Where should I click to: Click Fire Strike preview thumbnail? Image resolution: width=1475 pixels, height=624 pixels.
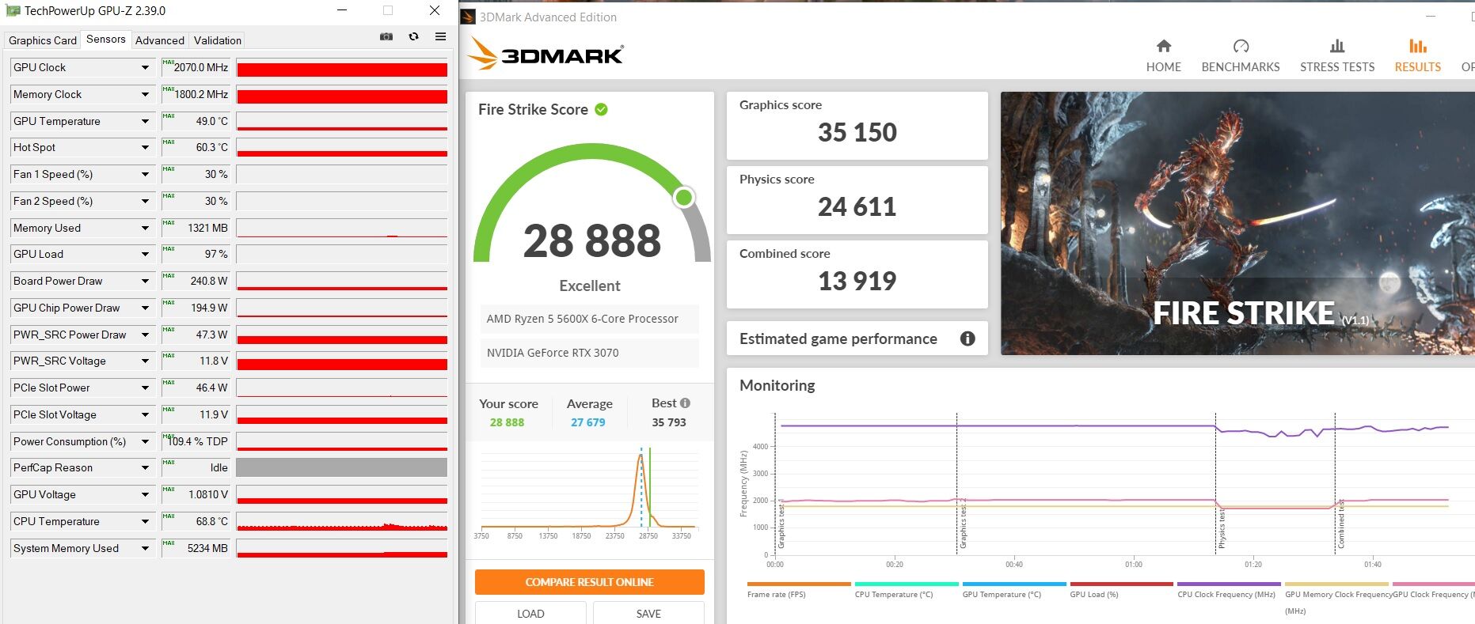click(1237, 223)
